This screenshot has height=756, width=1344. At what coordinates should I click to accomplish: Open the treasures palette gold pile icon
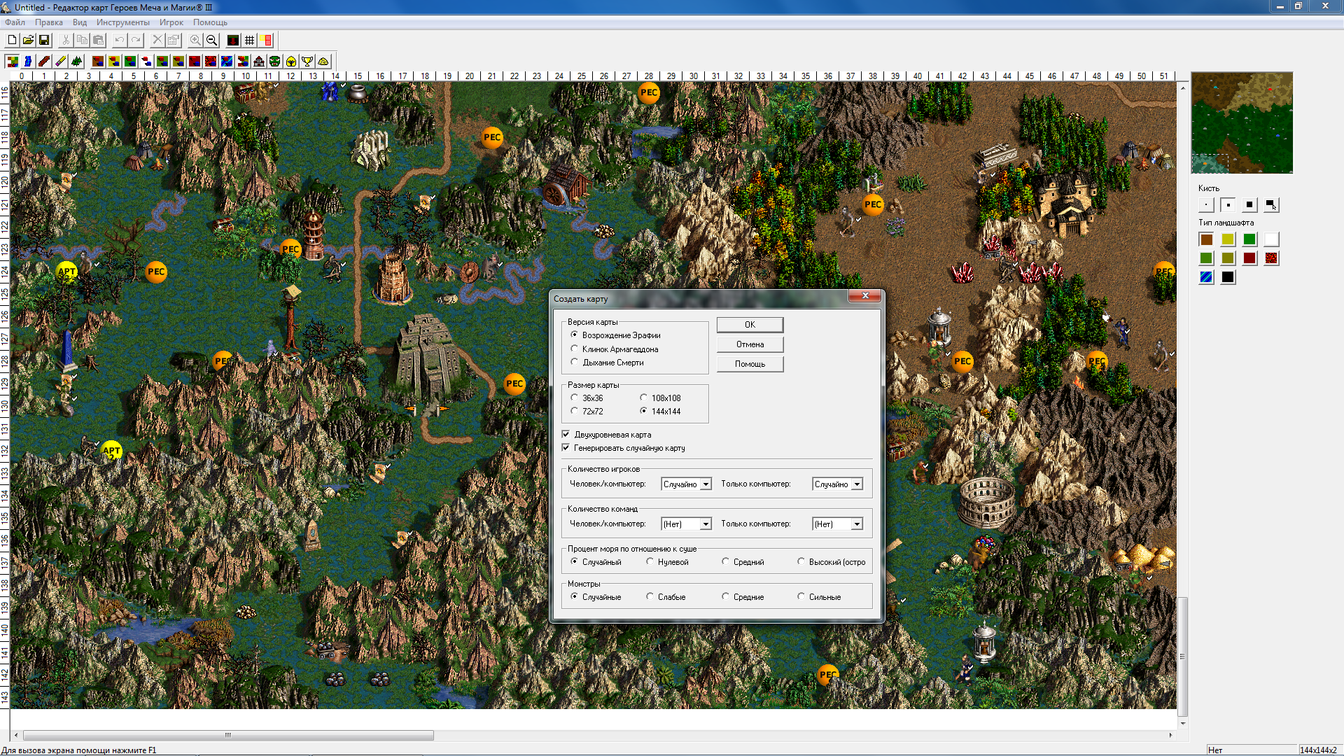[x=323, y=61]
